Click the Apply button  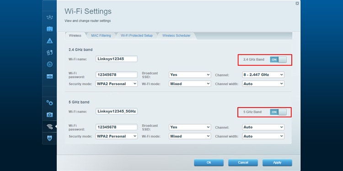coord(277,162)
